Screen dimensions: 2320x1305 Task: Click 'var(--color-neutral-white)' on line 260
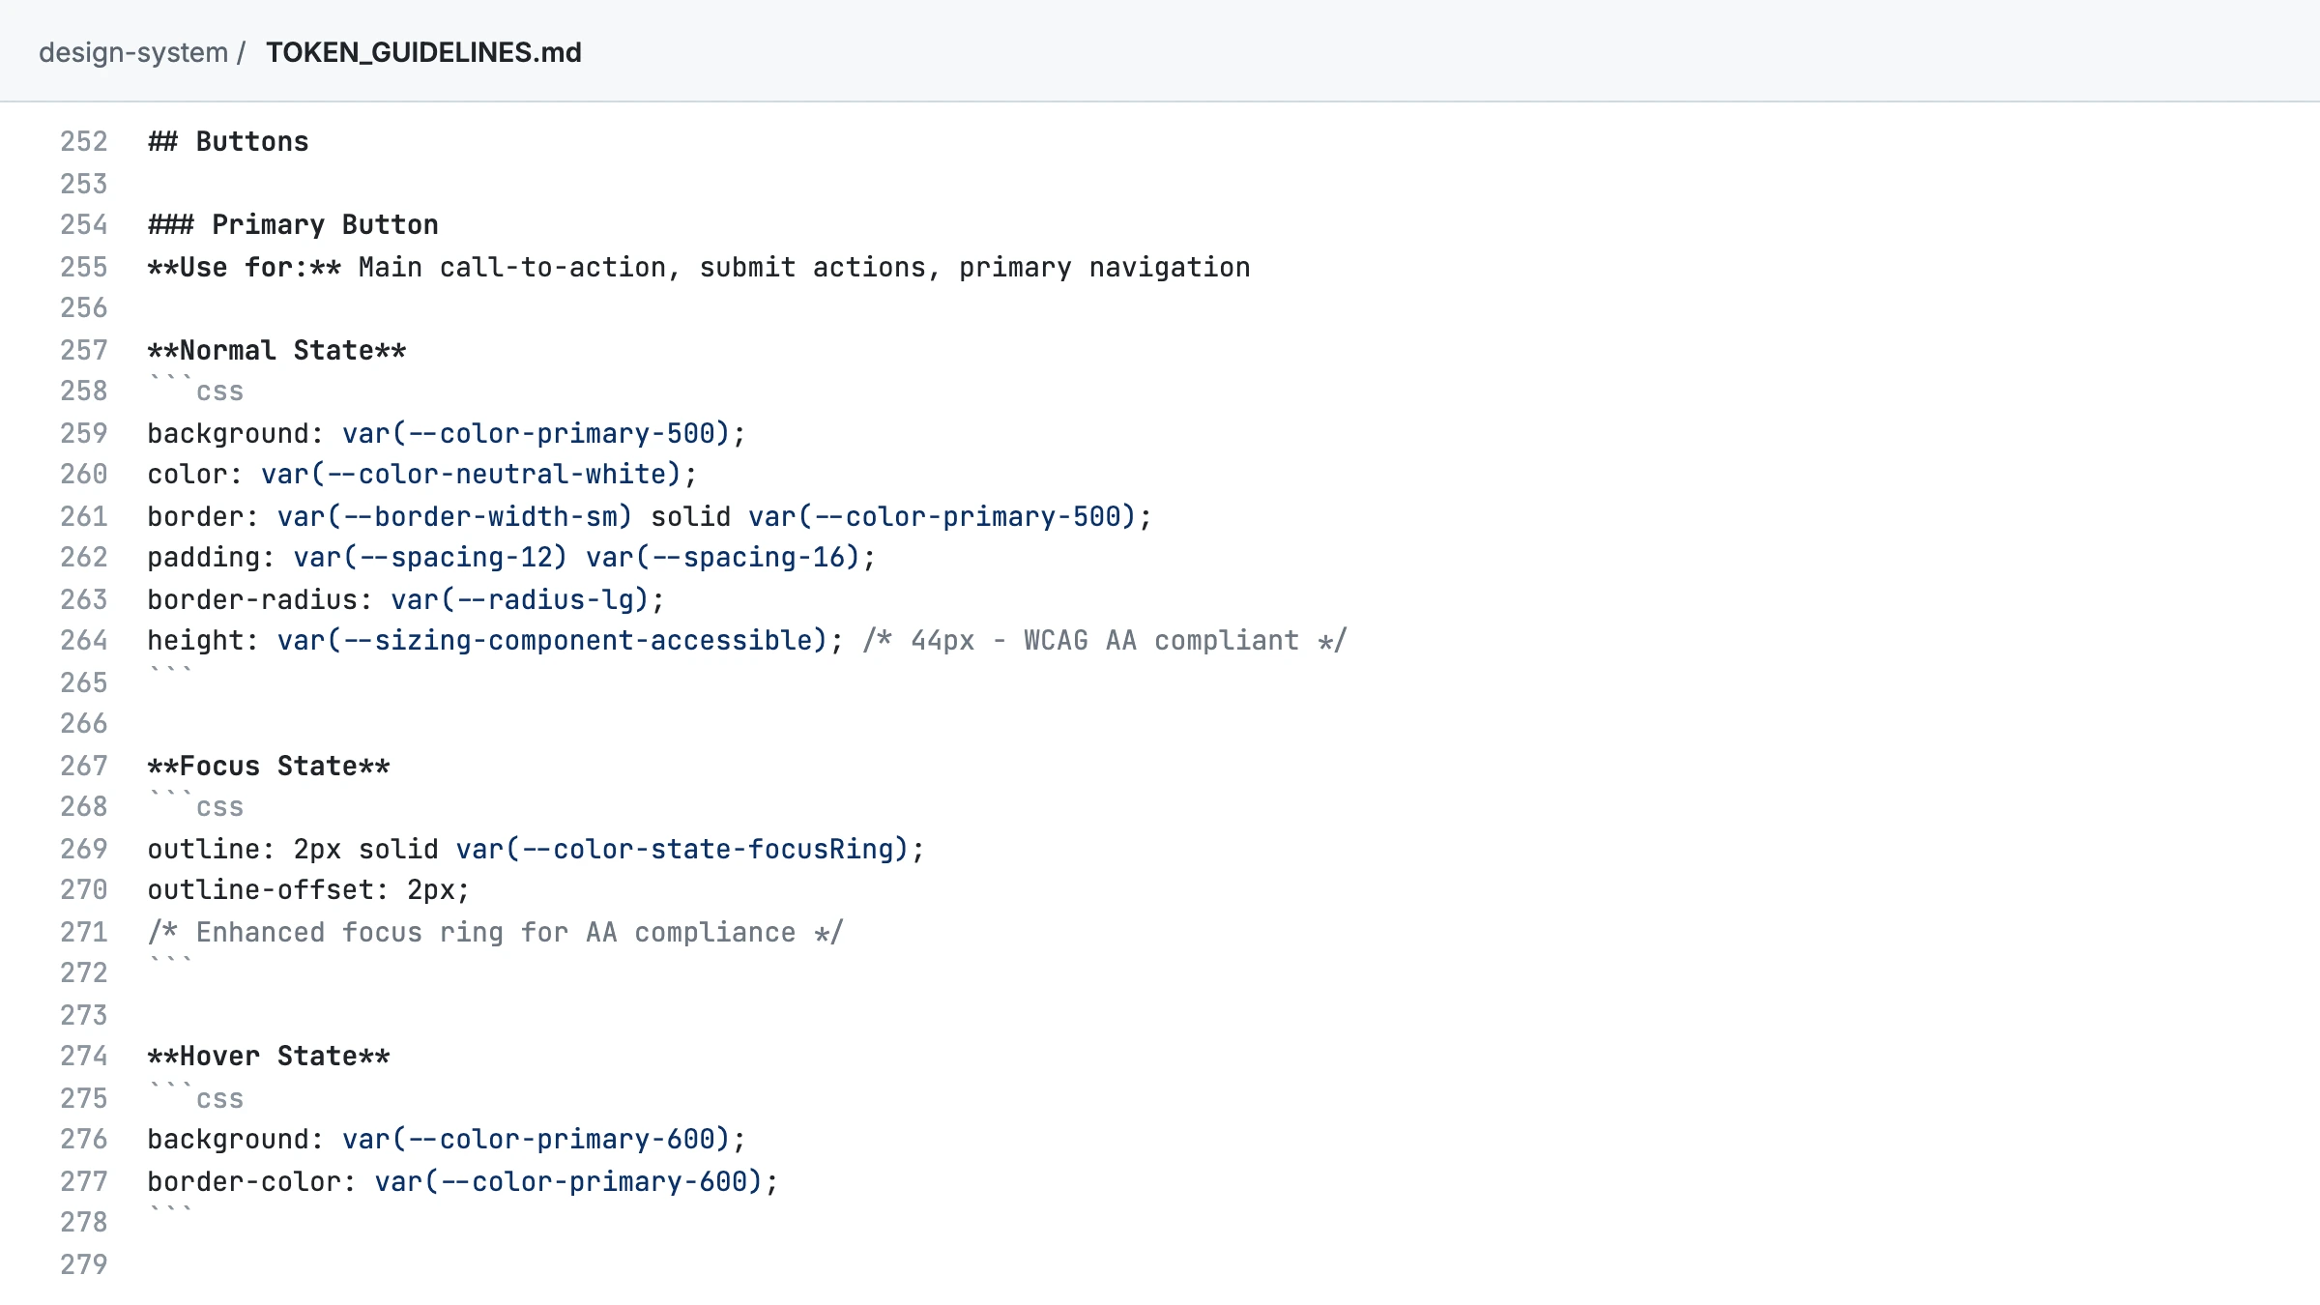[471, 475]
